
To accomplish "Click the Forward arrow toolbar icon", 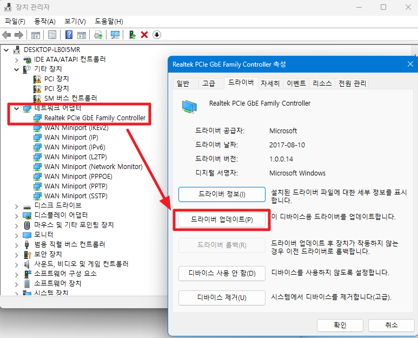I will click(x=19, y=35).
